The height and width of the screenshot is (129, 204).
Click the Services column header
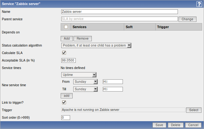pyautogui.click(x=97, y=27)
